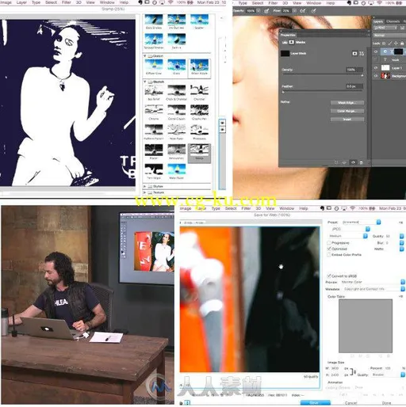Choose the Ocean Ripple filter thumbnail
This screenshot has height=407, width=406.
pos(199,65)
